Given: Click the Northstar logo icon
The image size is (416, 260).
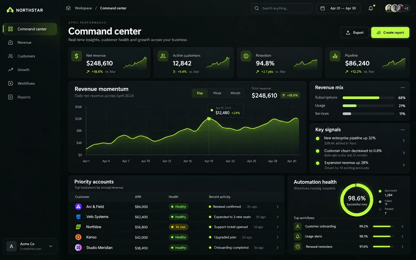Looking at the screenshot, I should [10, 10].
